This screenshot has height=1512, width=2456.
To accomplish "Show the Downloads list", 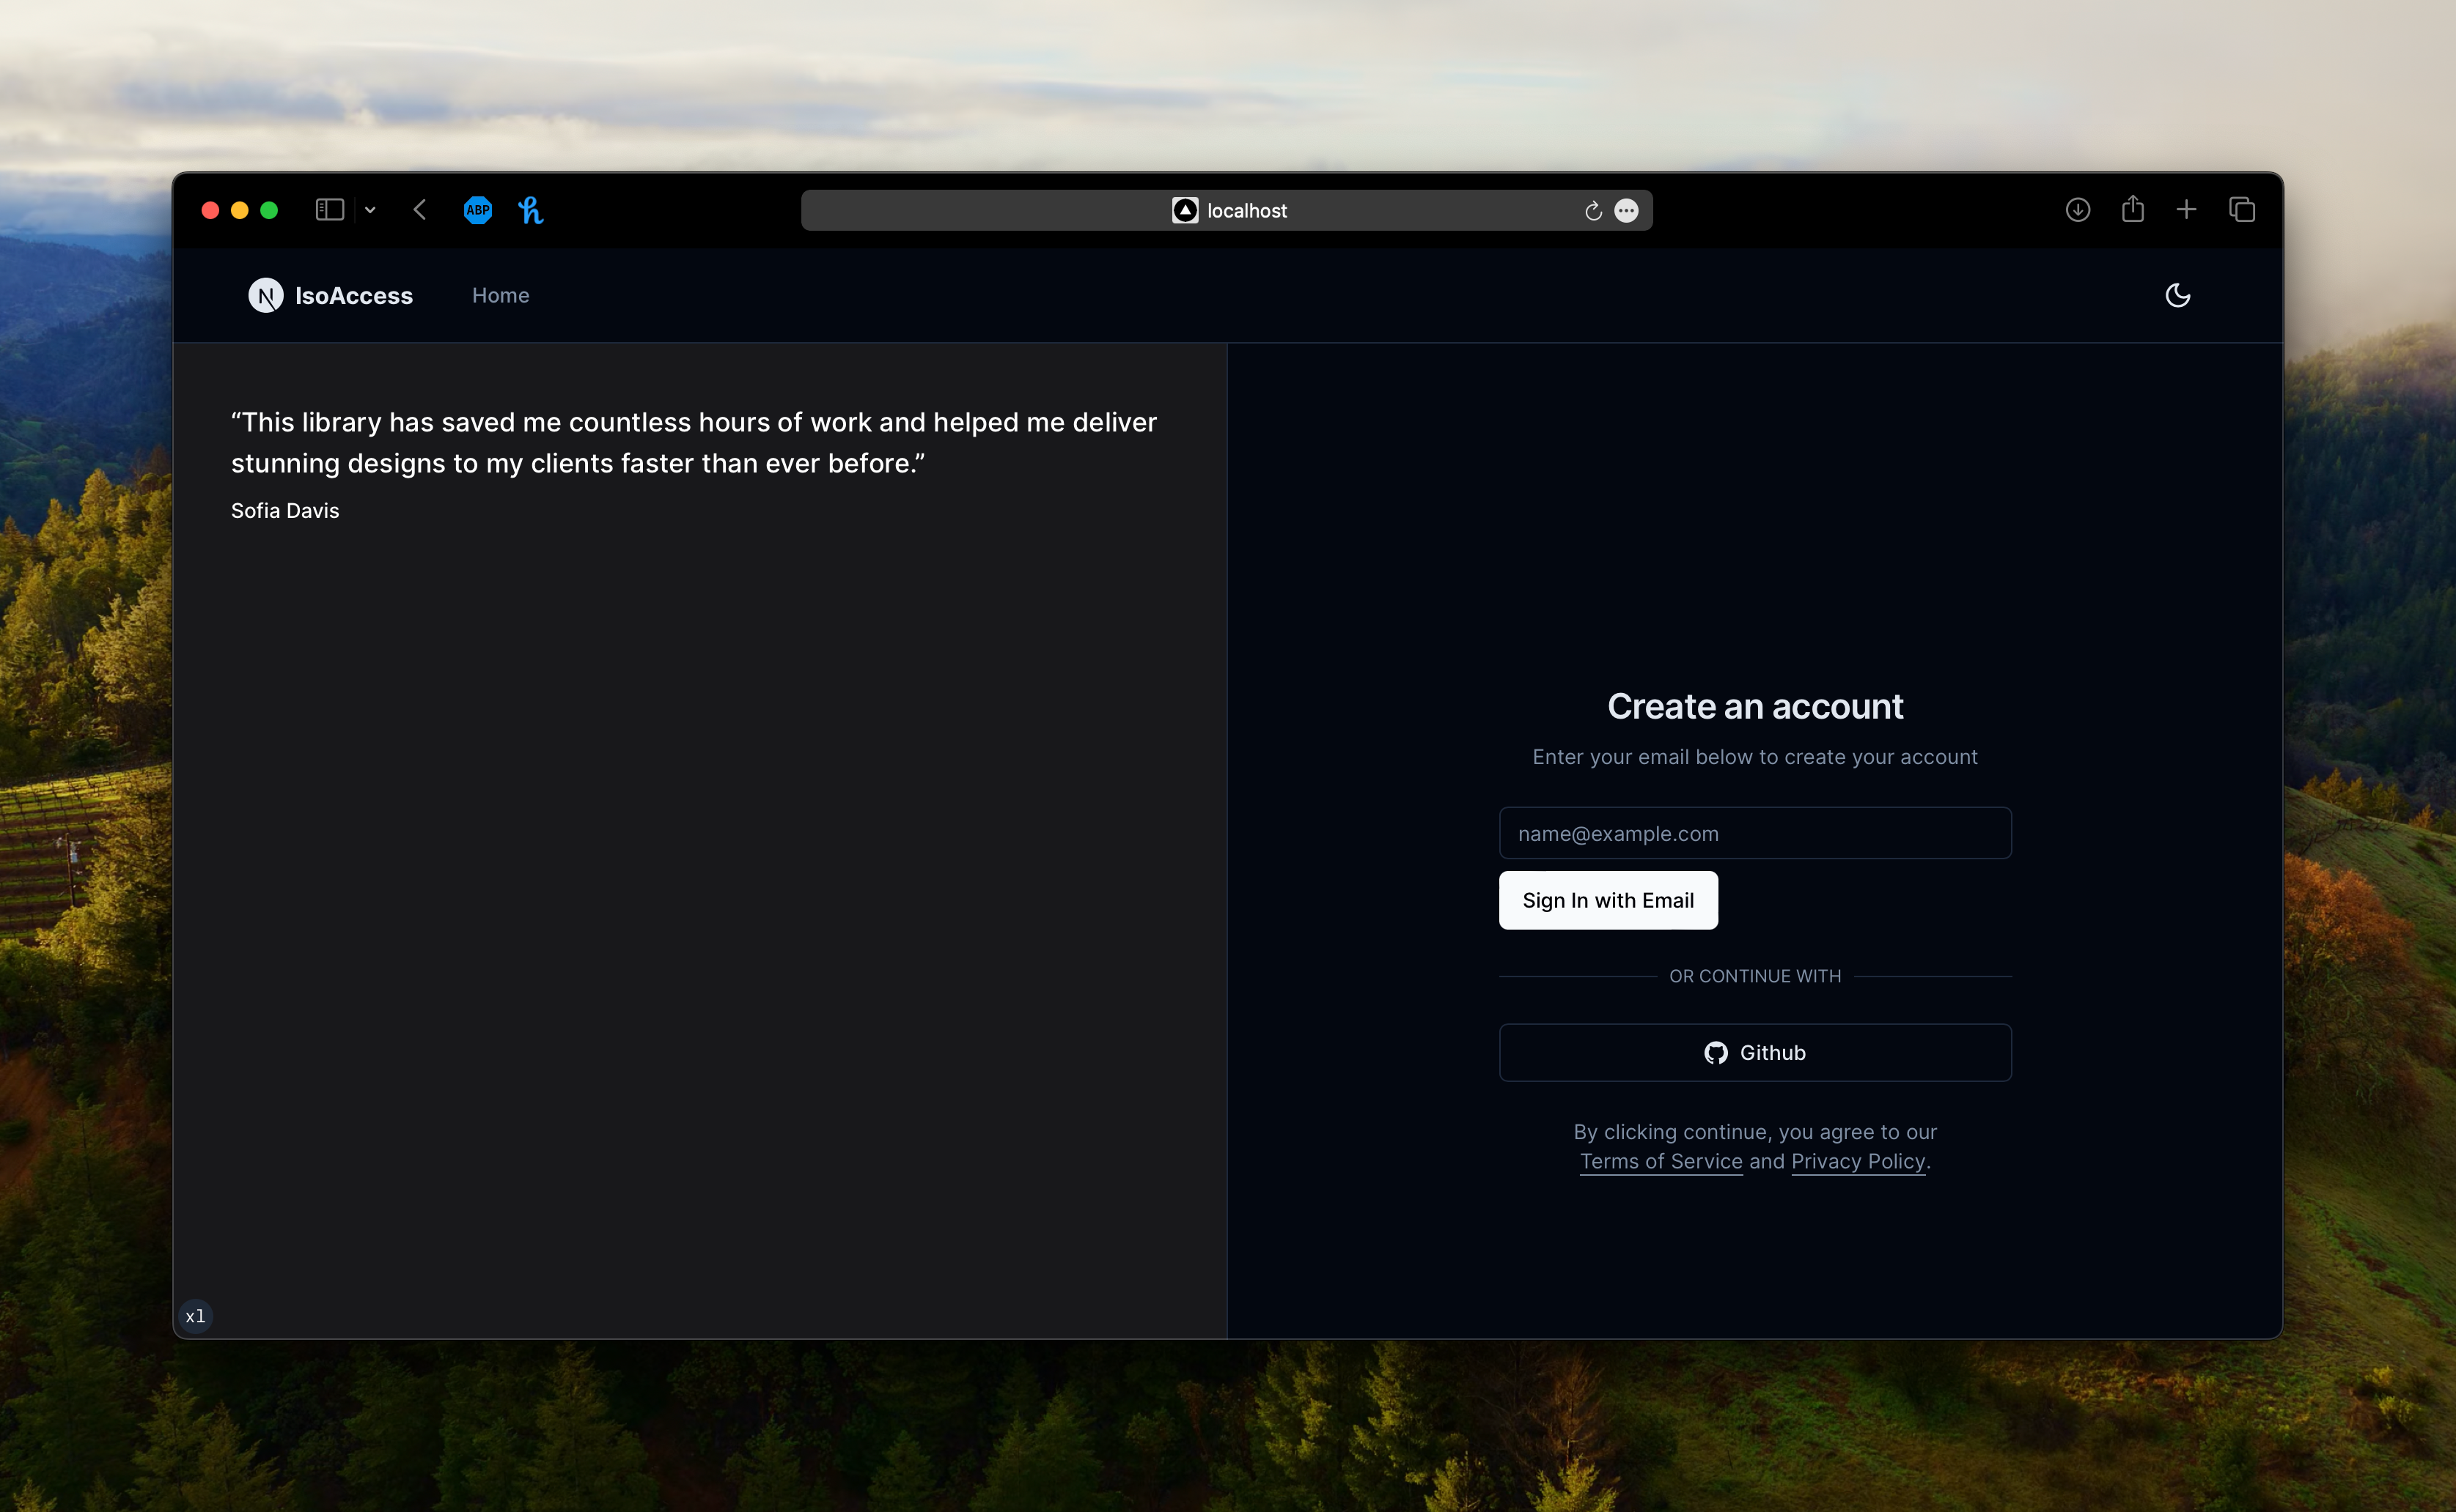I will [x=2078, y=210].
